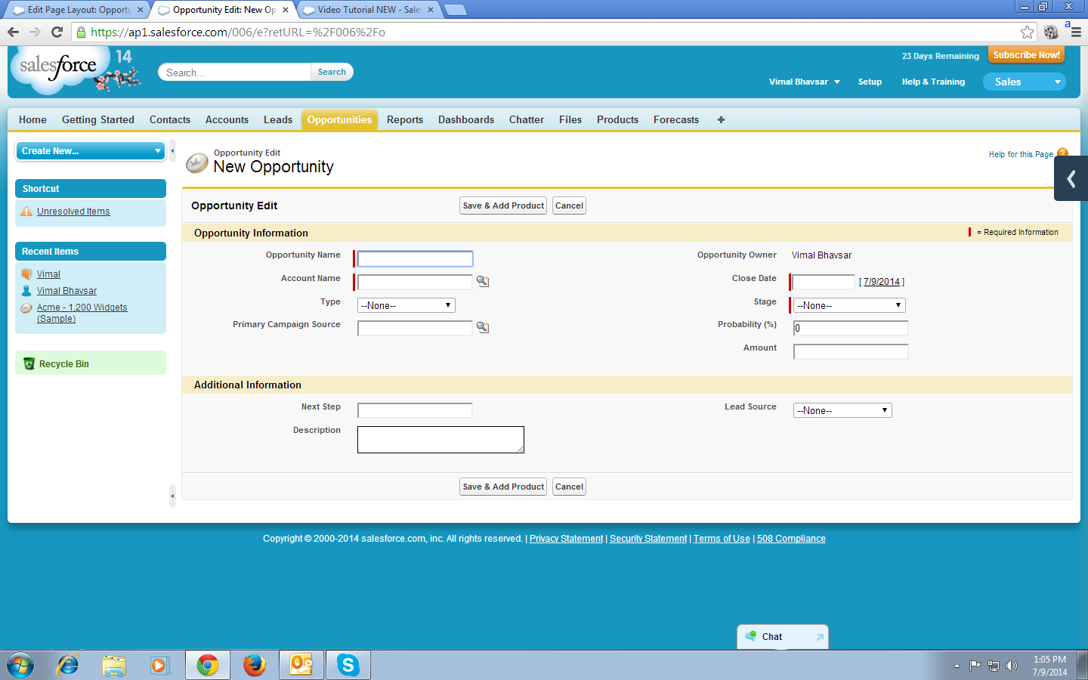The width and height of the screenshot is (1088, 680).
Task: Open the Accounts tab
Action: (227, 119)
